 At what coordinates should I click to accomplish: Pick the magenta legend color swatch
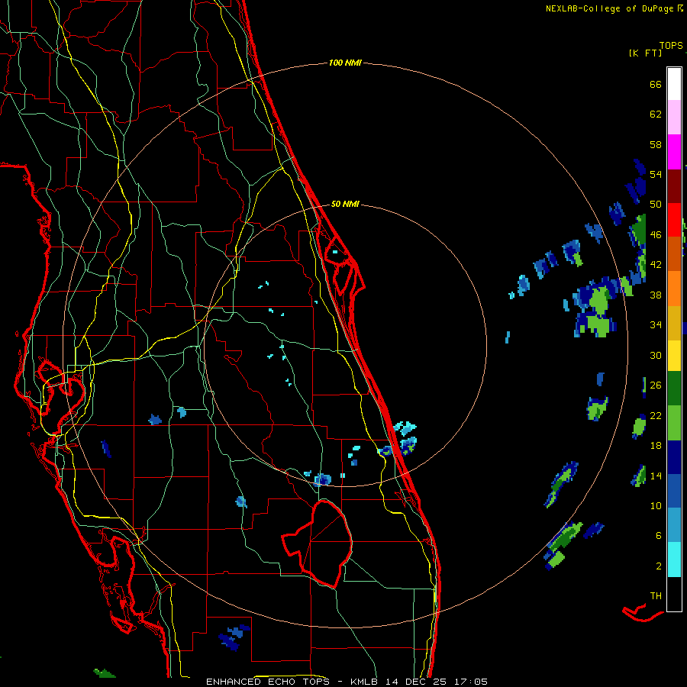tap(674, 152)
